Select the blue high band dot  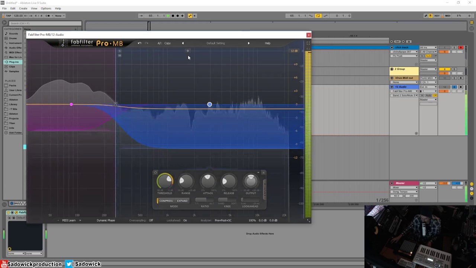tap(209, 105)
